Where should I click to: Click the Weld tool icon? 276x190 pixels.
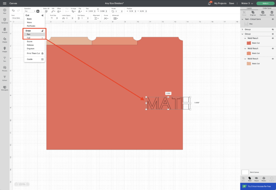coord(250,179)
